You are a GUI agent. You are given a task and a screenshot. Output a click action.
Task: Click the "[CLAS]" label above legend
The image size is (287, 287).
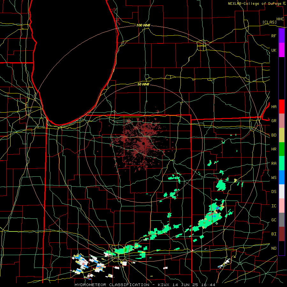coord(269,22)
